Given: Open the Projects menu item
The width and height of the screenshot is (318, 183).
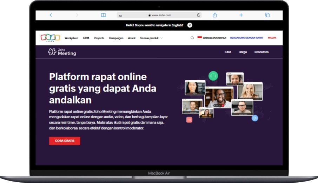Looking at the screenshot, I should click(99, 38).
